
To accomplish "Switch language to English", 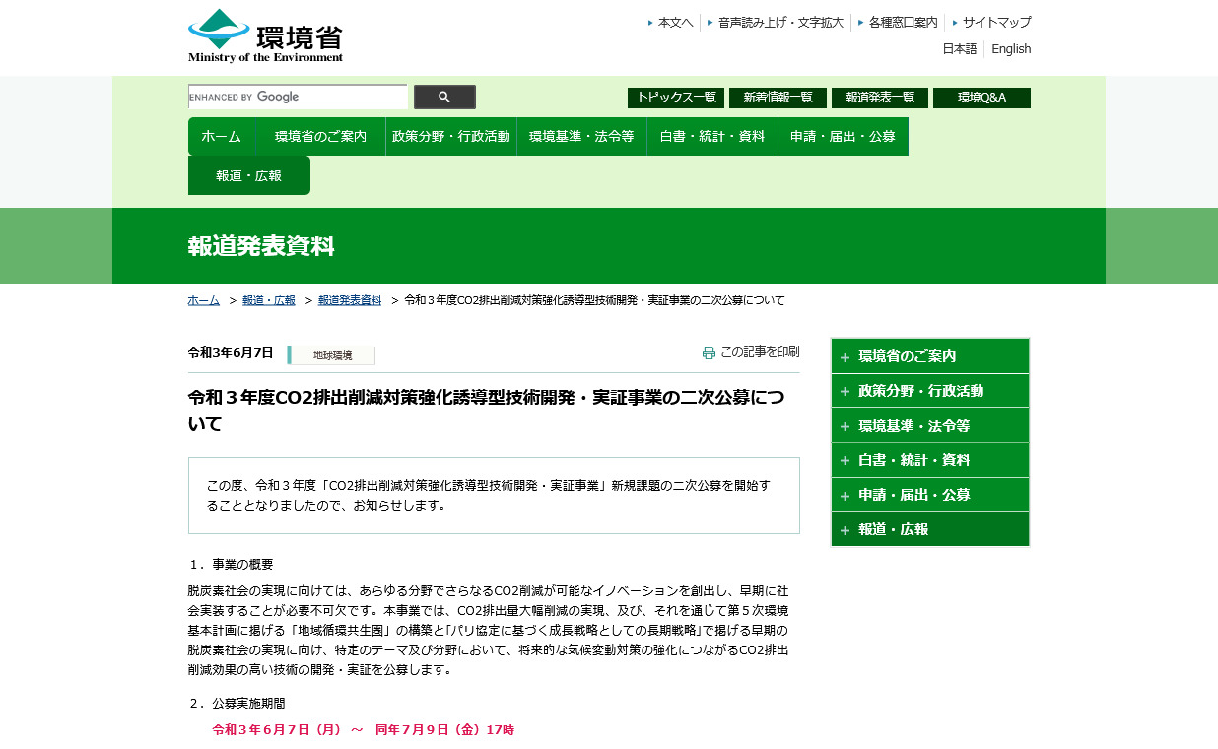I will 1011,49.
